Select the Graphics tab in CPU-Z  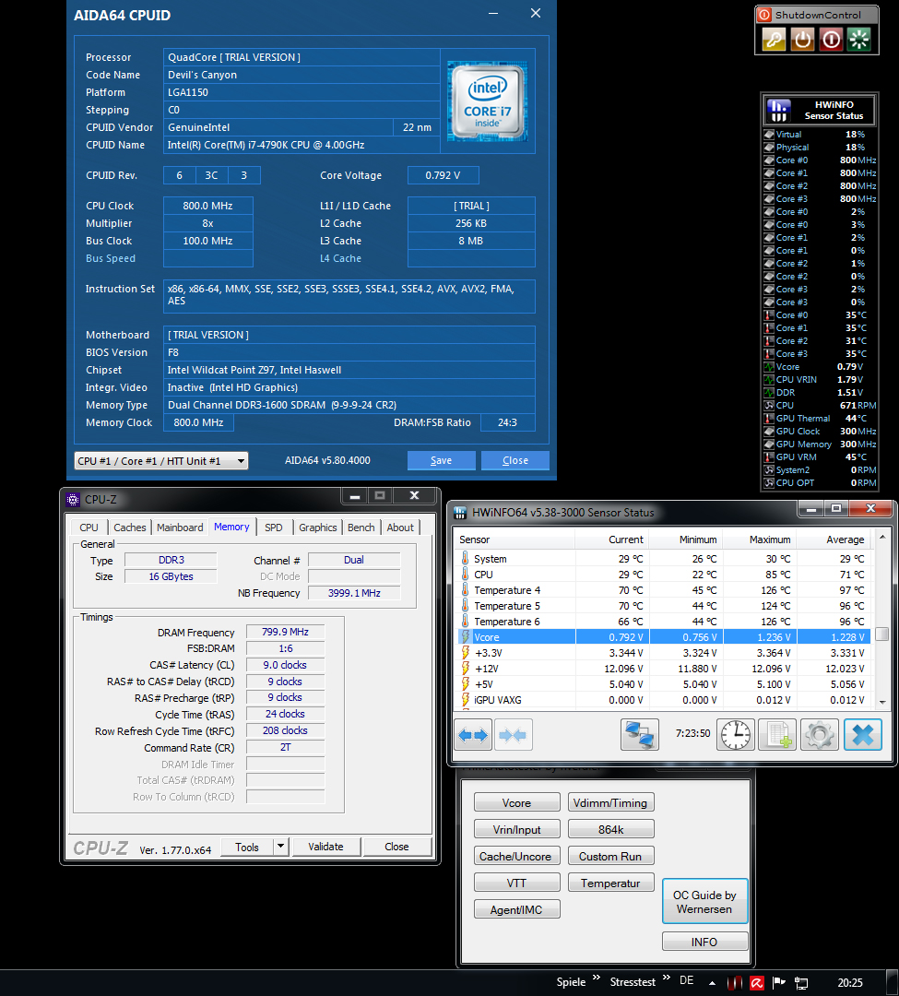click(x=317, y=528)
